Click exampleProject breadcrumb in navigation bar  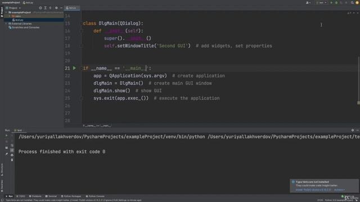(11, 2)
